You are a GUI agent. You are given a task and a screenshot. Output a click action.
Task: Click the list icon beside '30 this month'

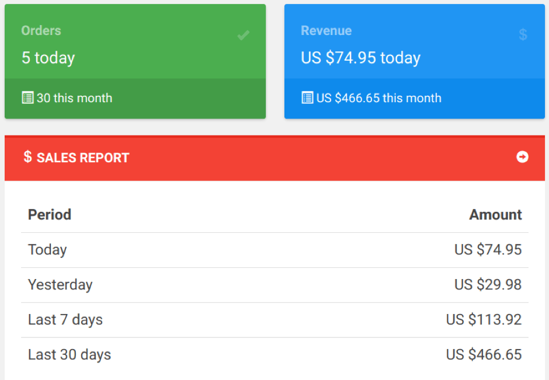[27, 98]
